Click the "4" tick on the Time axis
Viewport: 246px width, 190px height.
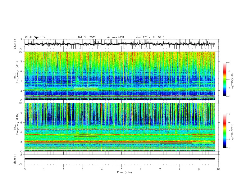(x=102, y=169)
